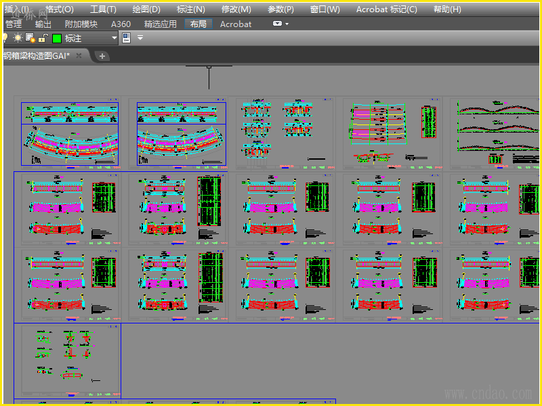Open the 布局 ribbon tab
Image resolution: width=542 pixels, height=406 pixels.
[x=199, y=24]
